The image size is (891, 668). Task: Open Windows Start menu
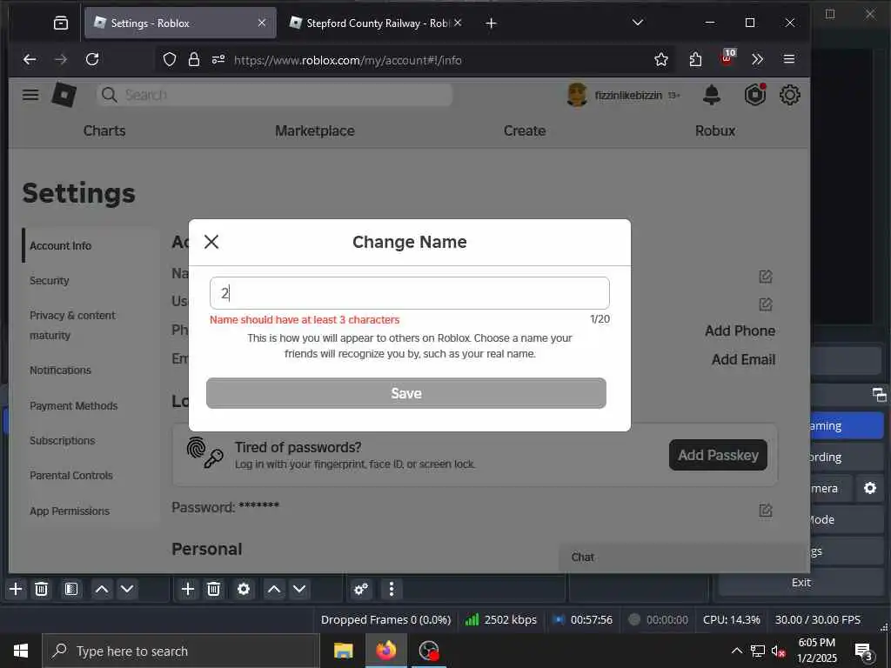point(21,651)
